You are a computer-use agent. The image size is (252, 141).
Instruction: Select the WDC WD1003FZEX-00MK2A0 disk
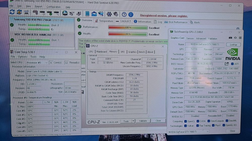pos(42,39)
